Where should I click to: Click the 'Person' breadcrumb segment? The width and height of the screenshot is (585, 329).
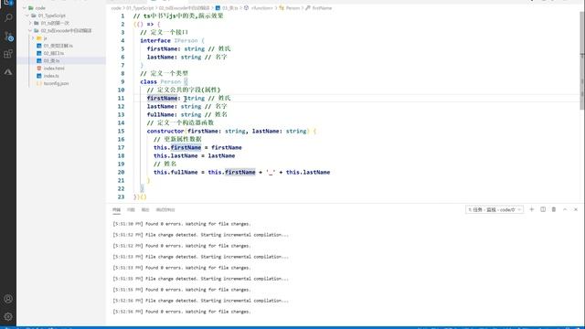click(292, 8)
